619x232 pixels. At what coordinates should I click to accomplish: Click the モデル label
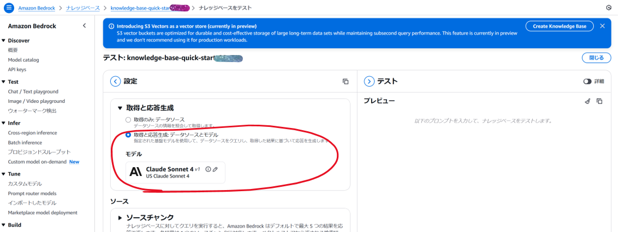[133, 154]
